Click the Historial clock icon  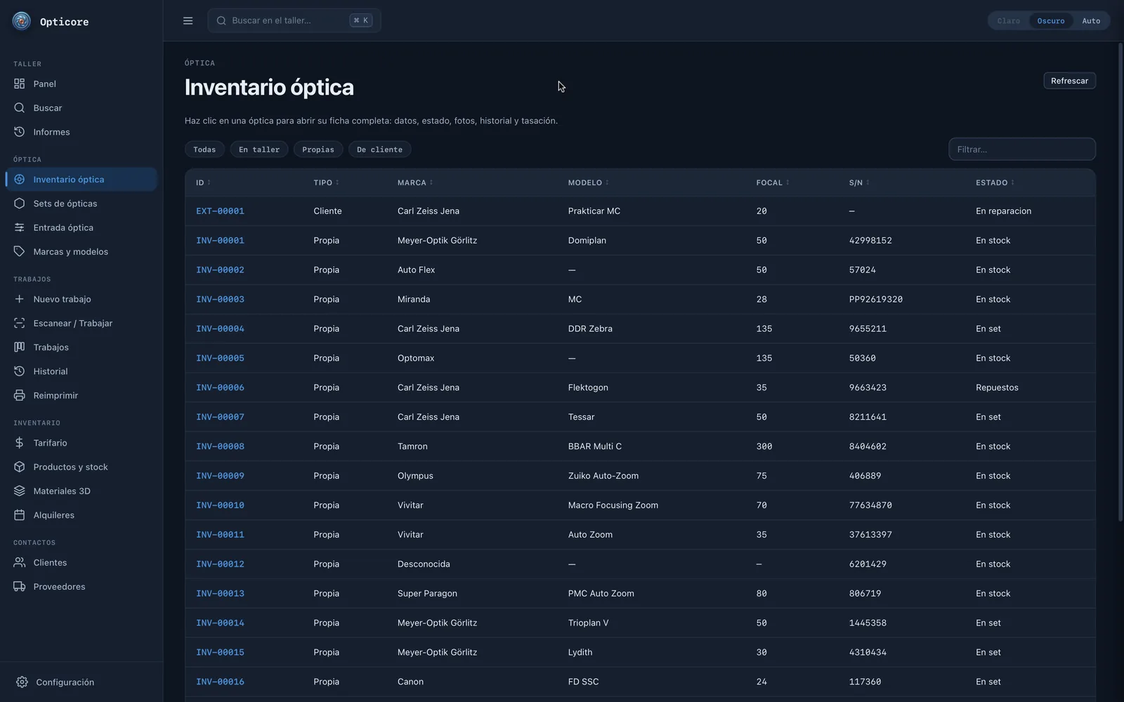coord(19,371)
